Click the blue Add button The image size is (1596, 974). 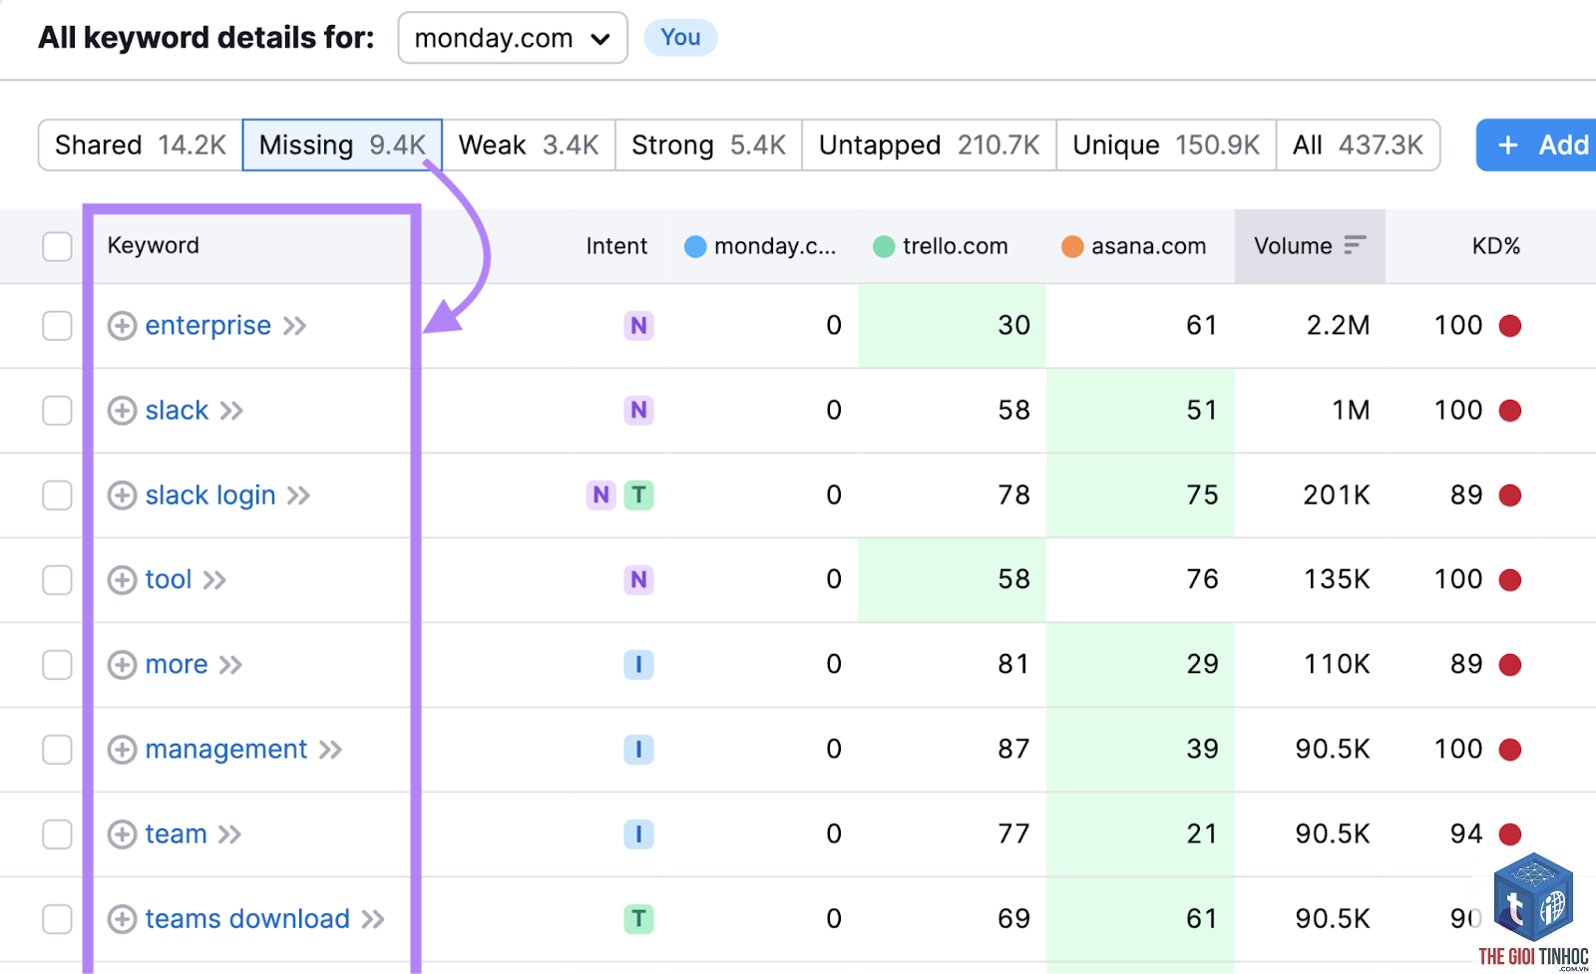point(1536,146)
